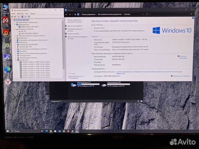Click the taskbar Поиск search box
The width and height of the screenshot is (199, 149).
[25, 131]
